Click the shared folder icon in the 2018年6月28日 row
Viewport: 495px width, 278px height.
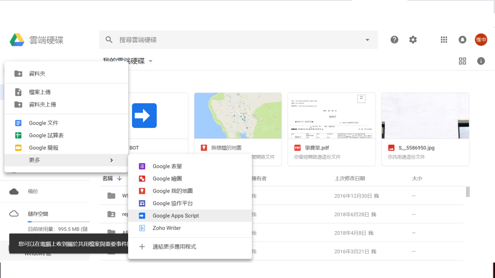(x=112, y=214)
